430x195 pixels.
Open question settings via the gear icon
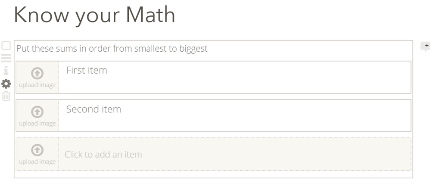pos(6,84)
